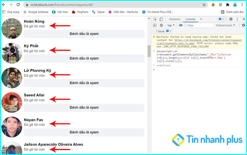Open Kỳ Phất profile picture

12,53
